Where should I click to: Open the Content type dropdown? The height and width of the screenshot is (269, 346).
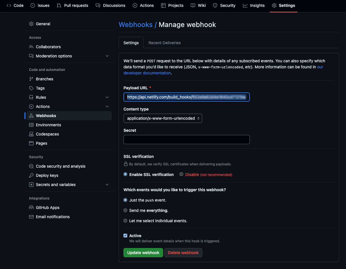[163, 118]
